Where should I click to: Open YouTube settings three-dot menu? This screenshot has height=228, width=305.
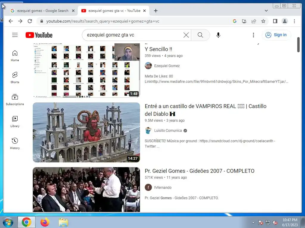pos(253,35)
